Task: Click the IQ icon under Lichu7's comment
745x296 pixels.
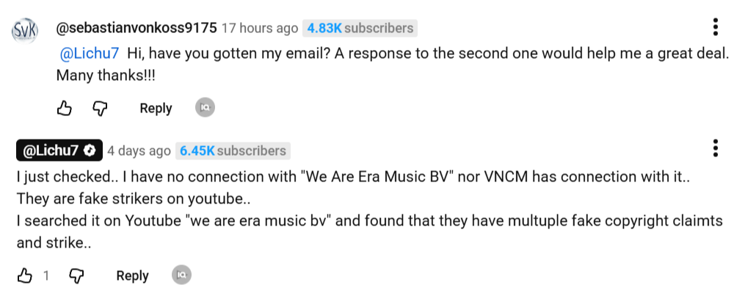Action: (181, 275)
